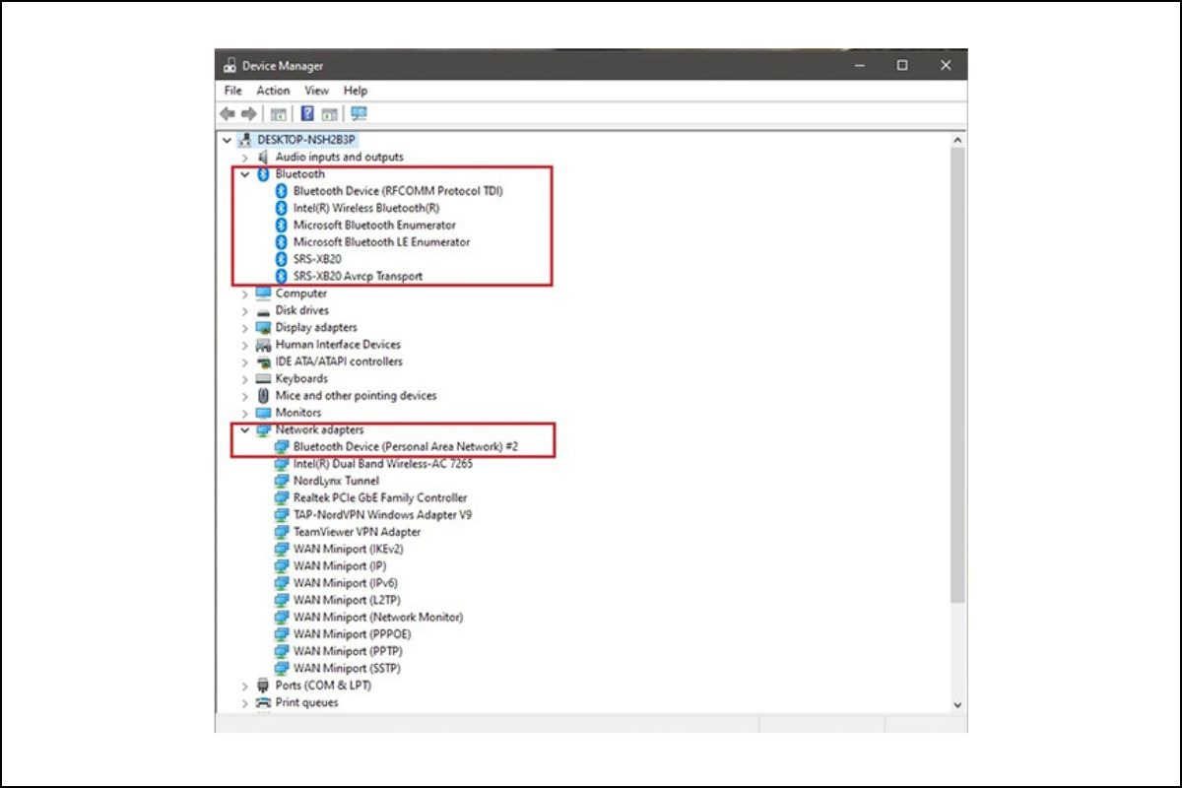
Task: Select Intel(R) Dual Band Wireless-AC 7265
Action: pyautogui.click(x=383, y=463)
